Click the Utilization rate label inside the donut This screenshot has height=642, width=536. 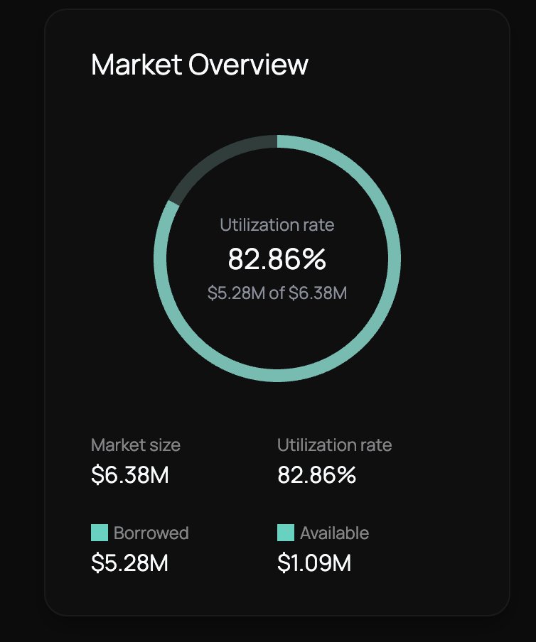pyautogui.click(x=277, y=225)
